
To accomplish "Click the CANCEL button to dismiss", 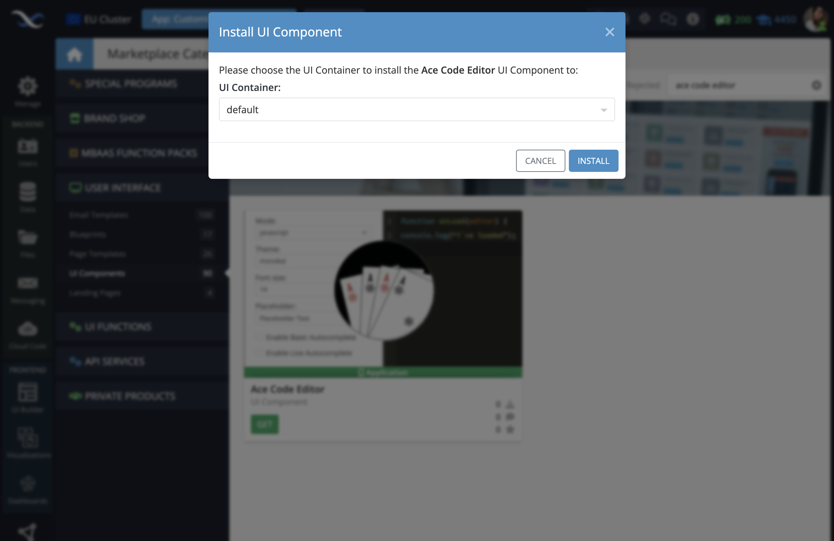I will click(x=540, y=160).
